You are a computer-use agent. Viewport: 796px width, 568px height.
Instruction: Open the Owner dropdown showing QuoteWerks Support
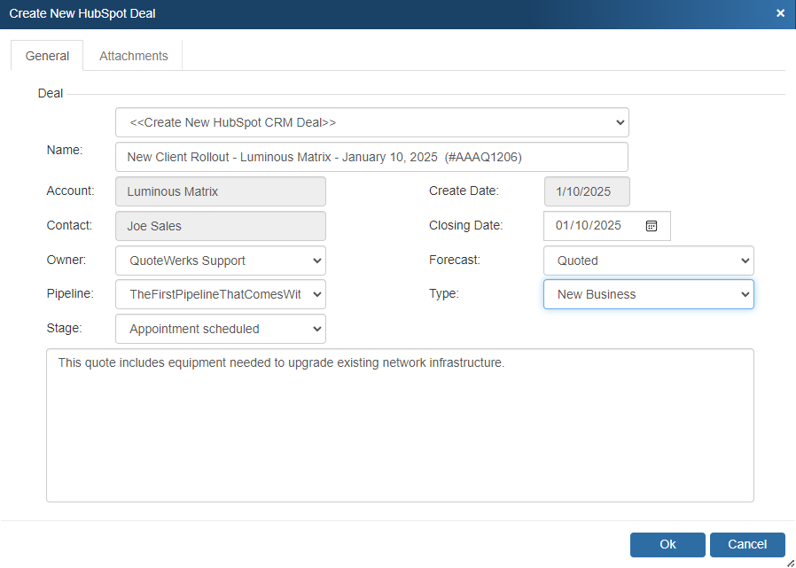(x=221, y=261)
